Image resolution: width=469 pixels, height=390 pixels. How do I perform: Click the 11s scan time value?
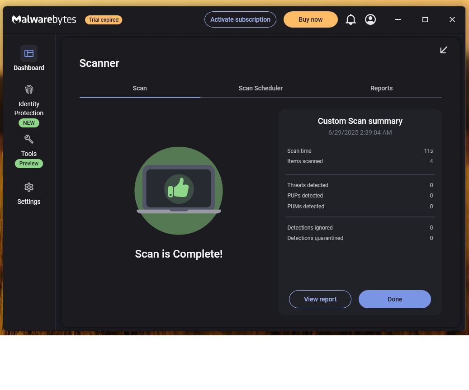click(x=428, y=151)
